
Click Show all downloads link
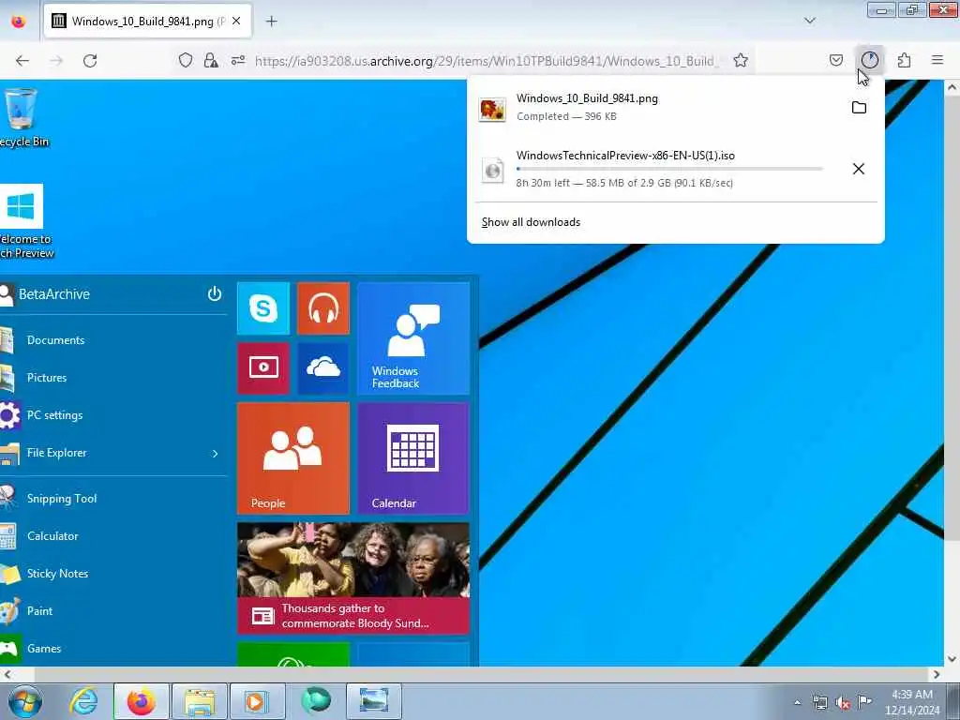click(531, 222)
